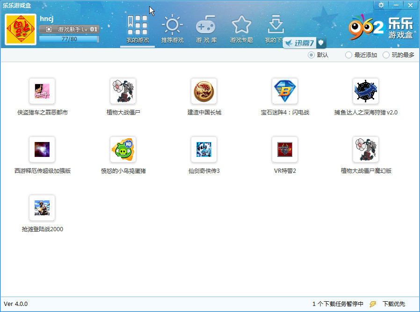This screenshot has height=312, width=420.
Task: Sort games by 玩的最多
Action: pyautogui.click(x=398, y=55)
